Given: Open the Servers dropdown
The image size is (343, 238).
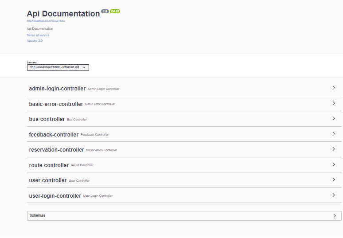Looking at the screenshot, I should coord(58,67).
